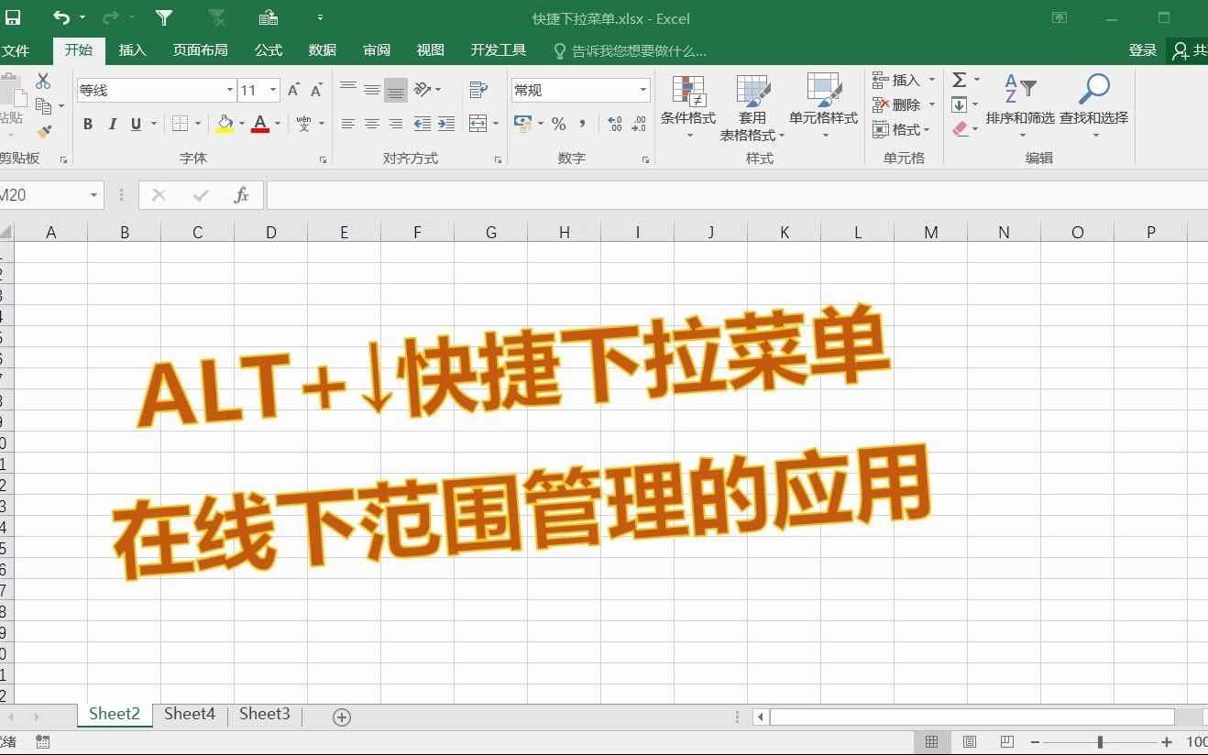Apply percent number style
Viewport: 1208px width, 755px height.
tap(557, 125)
